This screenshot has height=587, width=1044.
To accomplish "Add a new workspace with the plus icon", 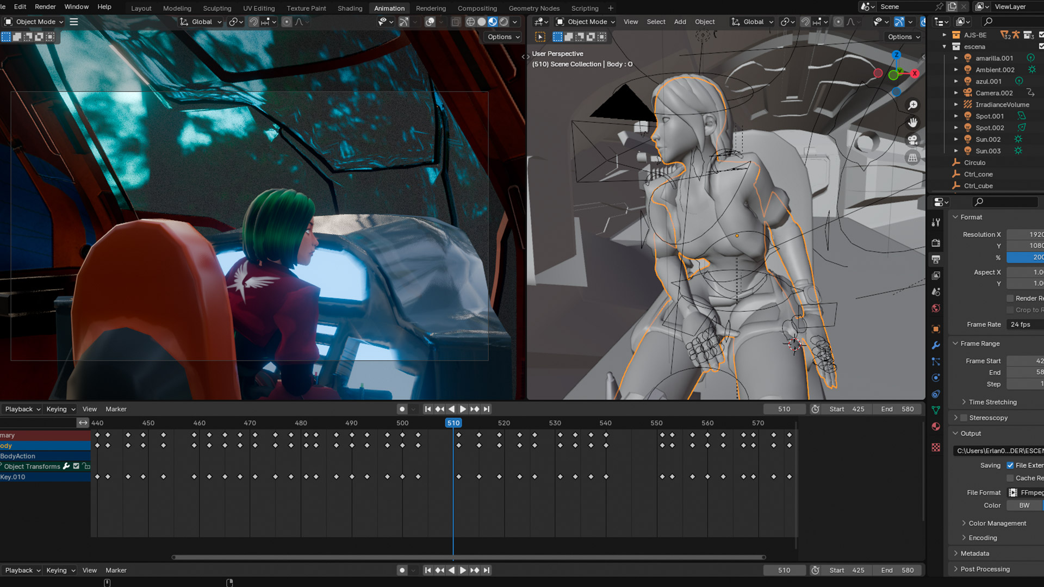I will click(611, 8).
